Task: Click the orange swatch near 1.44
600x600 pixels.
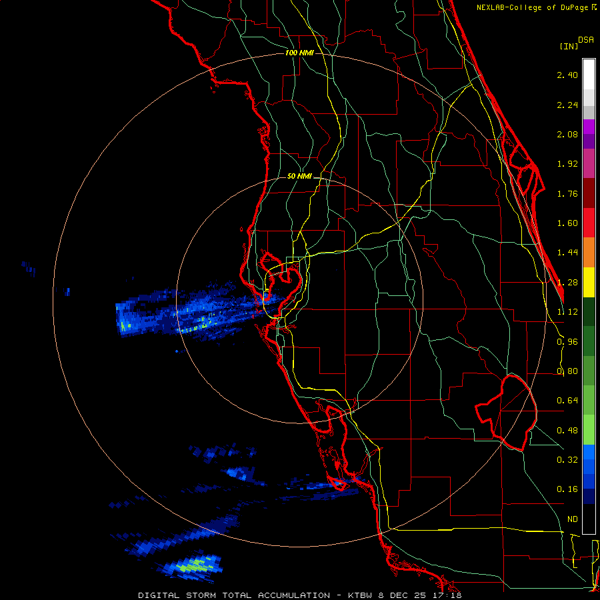Action: pyautogui.click(x=589, y=253)
